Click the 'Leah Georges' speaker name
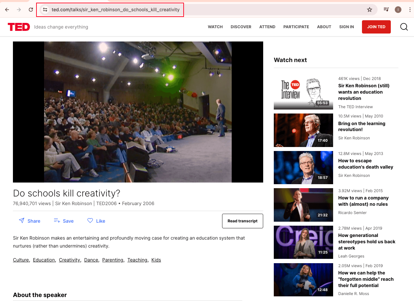The image size is (414, 302). 351,256
